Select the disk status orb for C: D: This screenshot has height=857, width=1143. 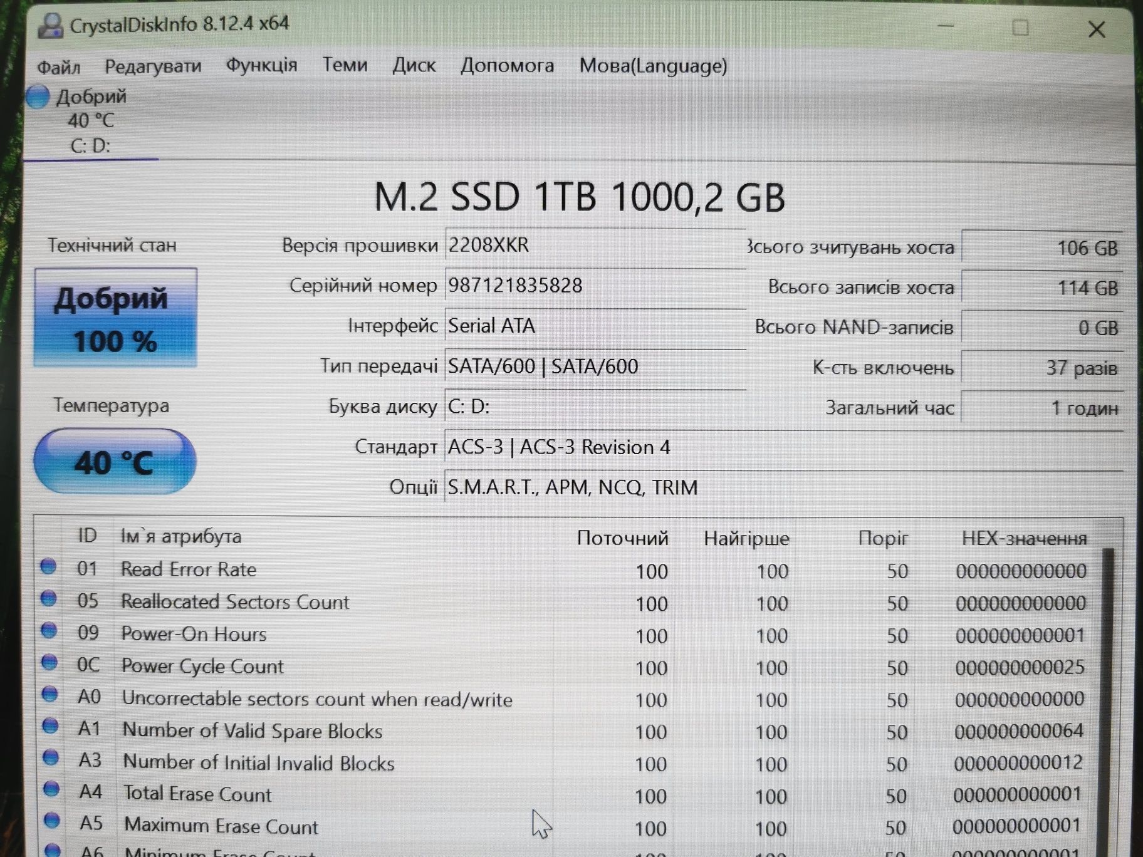37,96
